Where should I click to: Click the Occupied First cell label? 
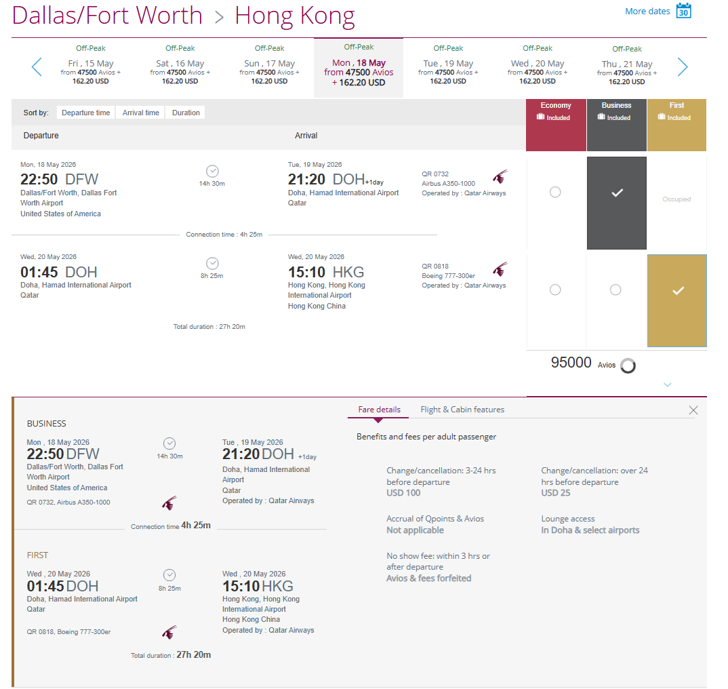point(676,199)
